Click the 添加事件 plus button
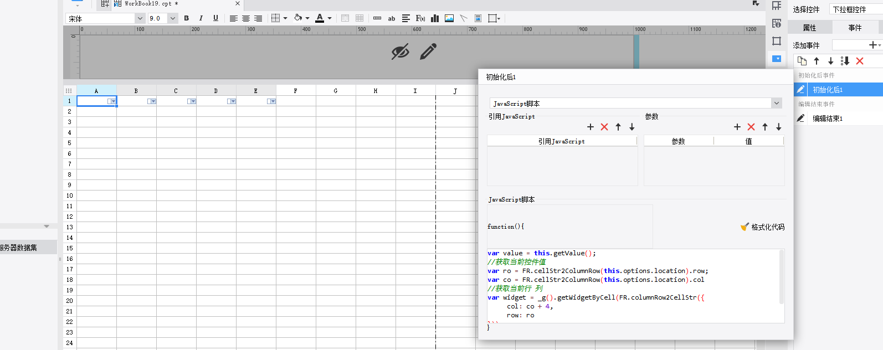 coord(874,45)
